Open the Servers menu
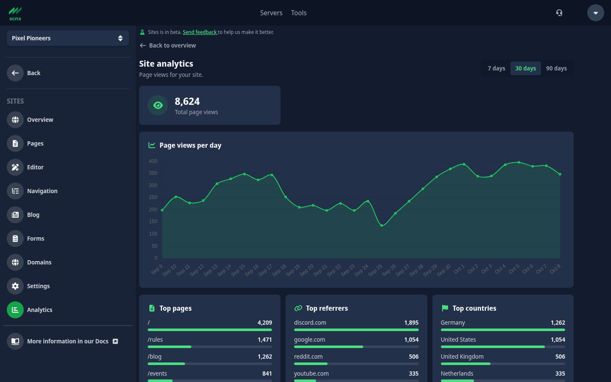This screenshot has height=382, width=611. (x=271, y=13)
